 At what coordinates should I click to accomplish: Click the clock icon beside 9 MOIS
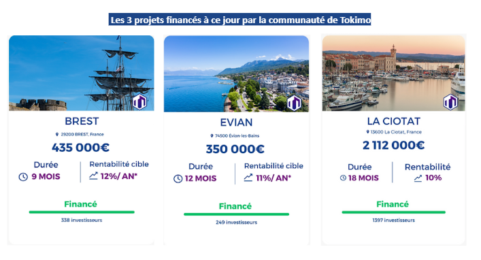click(x=23, y=177)
